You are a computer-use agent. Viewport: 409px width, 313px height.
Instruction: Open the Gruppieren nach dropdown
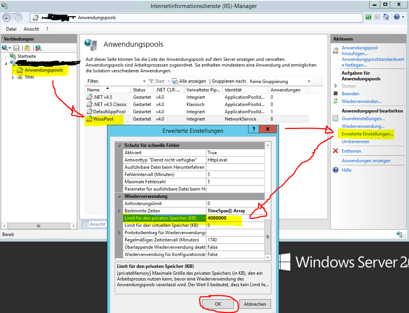coord(309,81)
